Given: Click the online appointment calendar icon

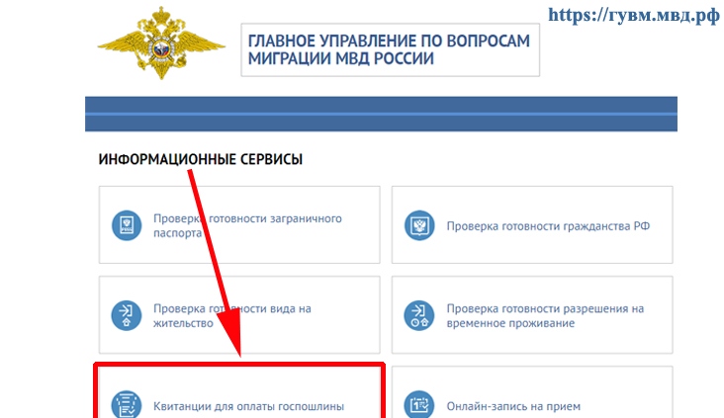Looking at the screenshot, I should tap(419, 404).
